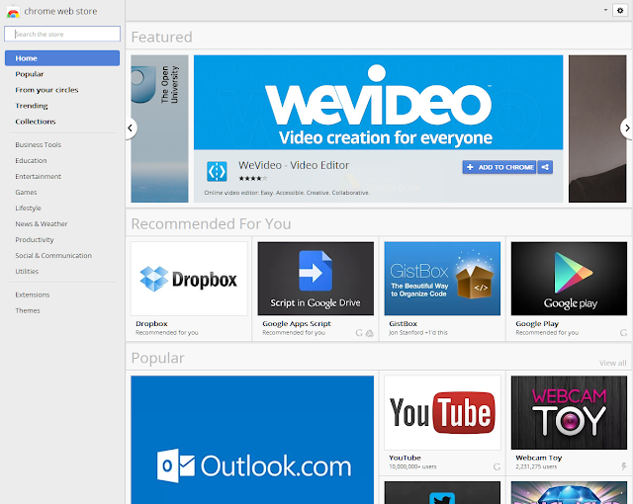This screenshot has height=504, width=633.
Task: Browse the Business Tools category
Action: (39, 144)
